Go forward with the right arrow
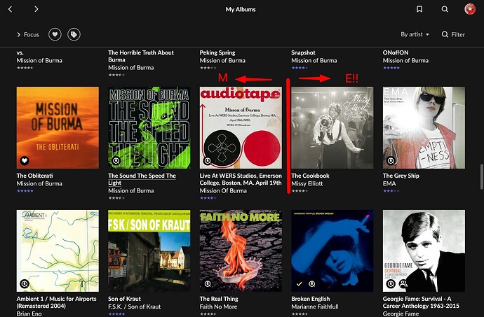 click(36, 9)
